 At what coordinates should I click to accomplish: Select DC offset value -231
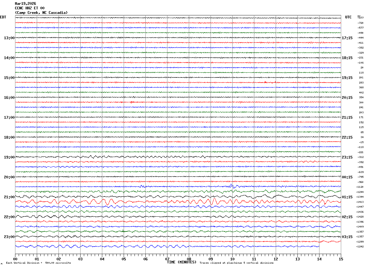coord(360,58)
